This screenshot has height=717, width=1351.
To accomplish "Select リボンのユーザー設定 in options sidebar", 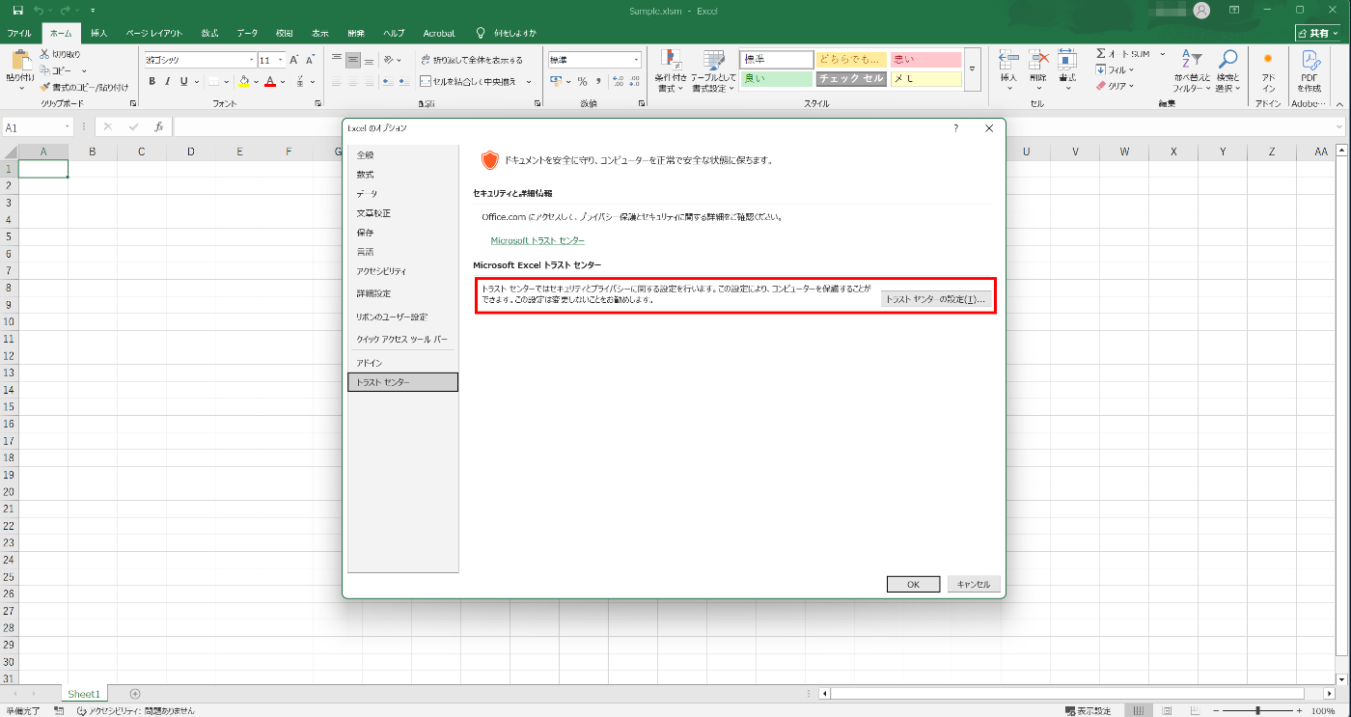I will coord(403,317).
